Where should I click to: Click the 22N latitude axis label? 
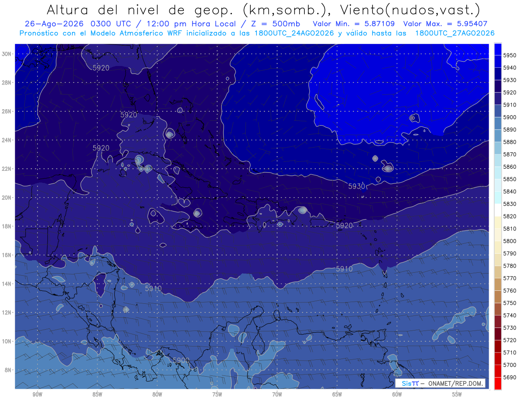pyautogui.click(x=7, y=169)
